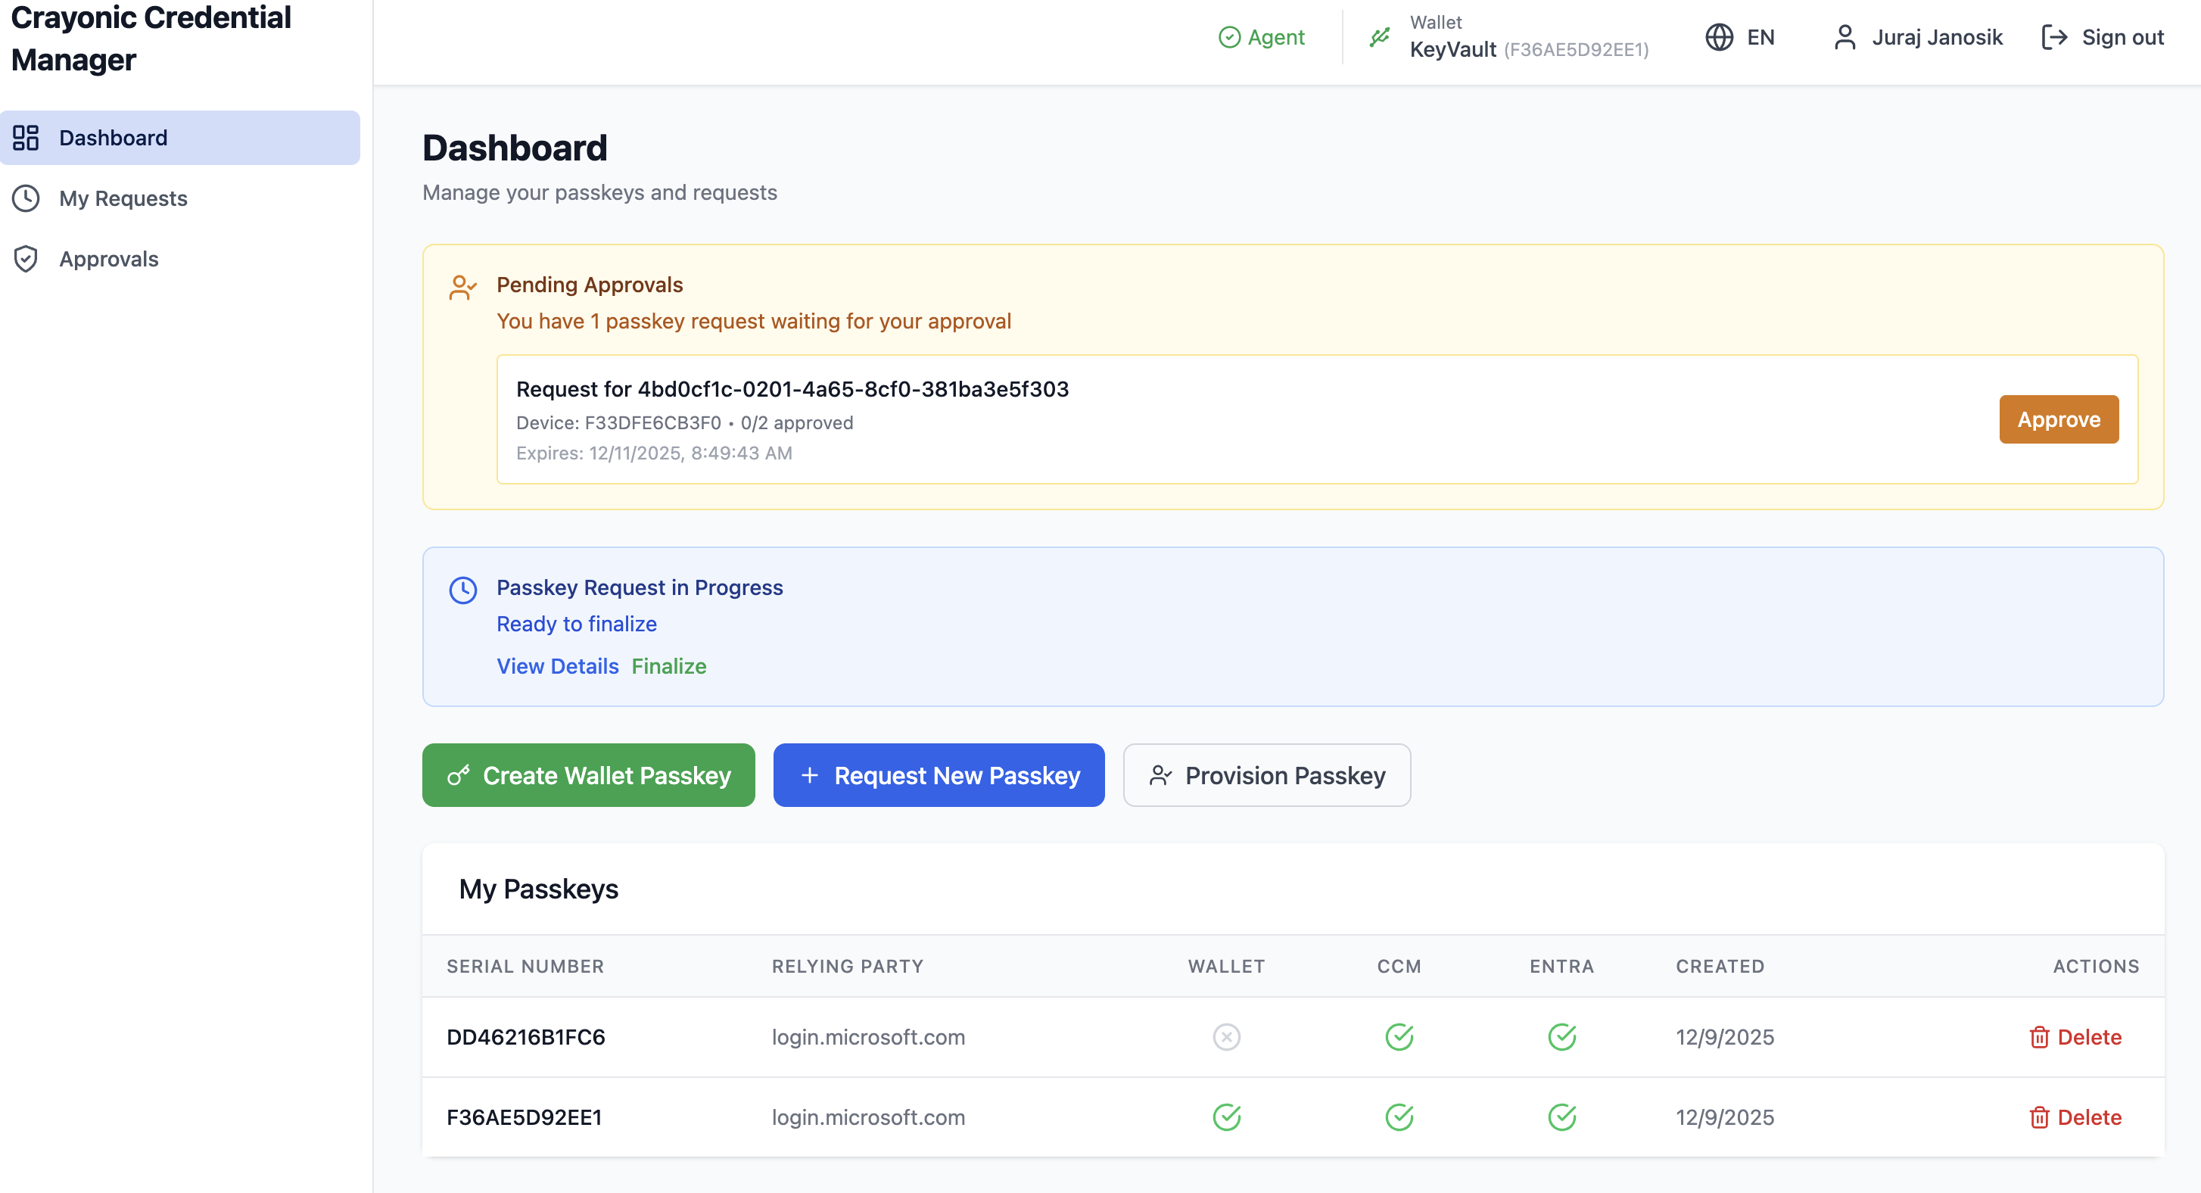Approve the pending passkey request

click(x=2057, y=419)
